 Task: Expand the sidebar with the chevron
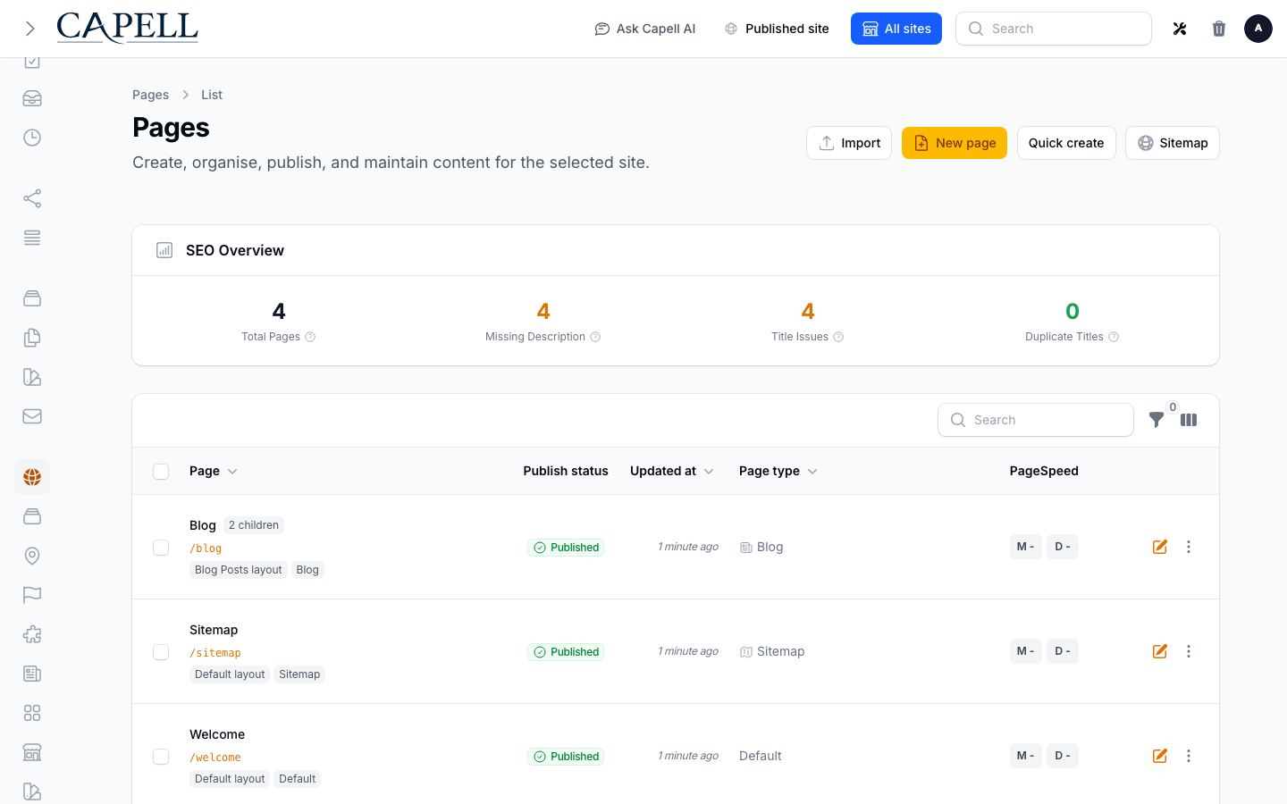coord(30,29)
